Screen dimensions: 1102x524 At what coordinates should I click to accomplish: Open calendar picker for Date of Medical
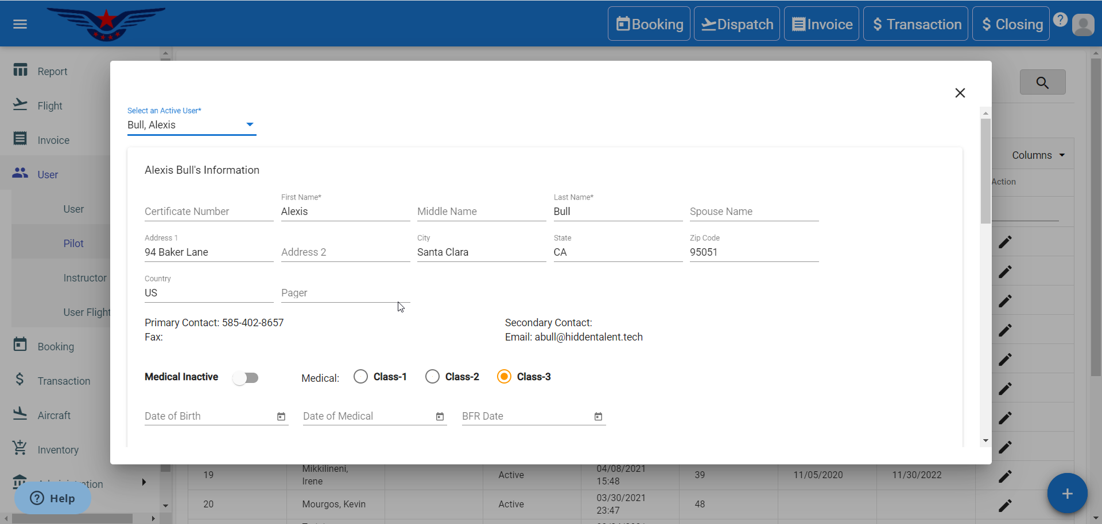click(440, 417)
